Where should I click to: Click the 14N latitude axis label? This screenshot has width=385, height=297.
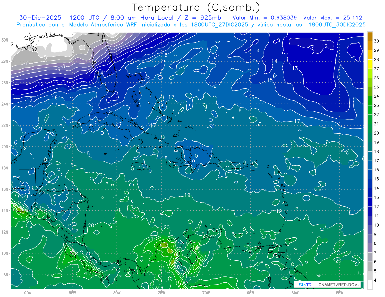click(5, 211)
